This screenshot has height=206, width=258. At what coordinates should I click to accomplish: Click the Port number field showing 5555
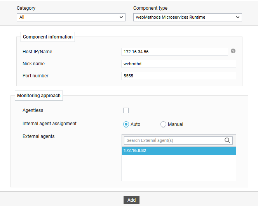179,76
